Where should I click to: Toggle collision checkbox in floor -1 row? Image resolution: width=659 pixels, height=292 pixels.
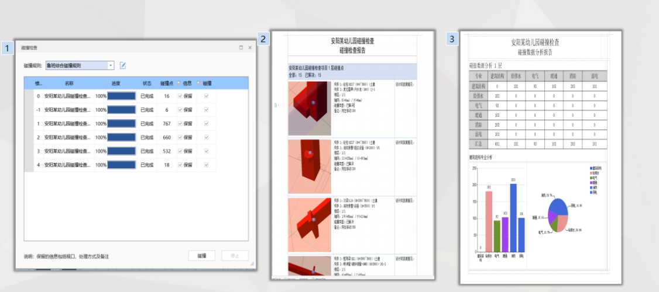pyautogui.click(x=207, y=110)
